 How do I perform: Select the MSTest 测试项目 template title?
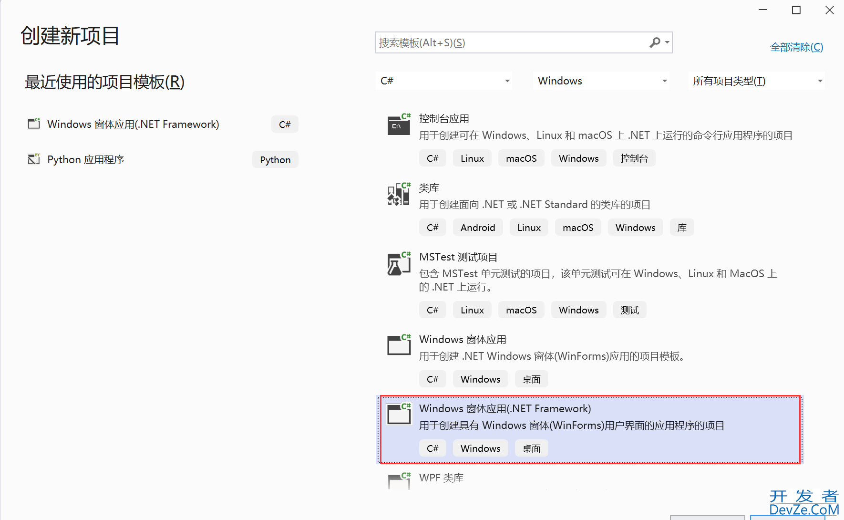click(x=458, y=257)
